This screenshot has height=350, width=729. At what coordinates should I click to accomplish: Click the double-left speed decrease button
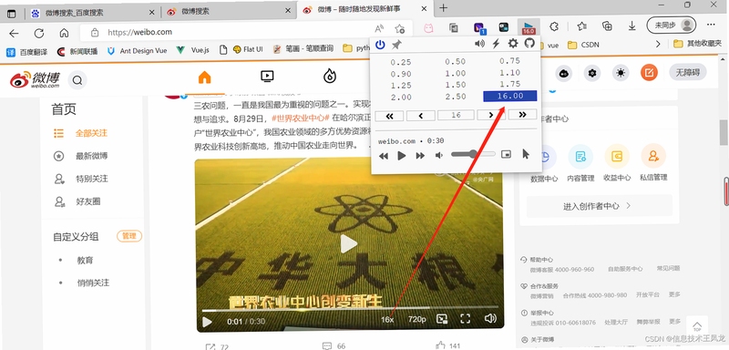[389, 116]
